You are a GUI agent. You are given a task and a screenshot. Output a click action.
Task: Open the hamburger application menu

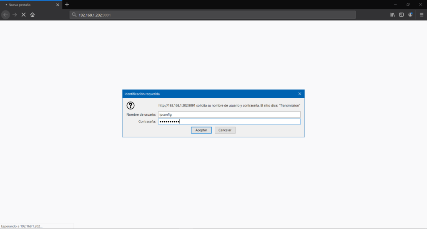pos(421,15)
